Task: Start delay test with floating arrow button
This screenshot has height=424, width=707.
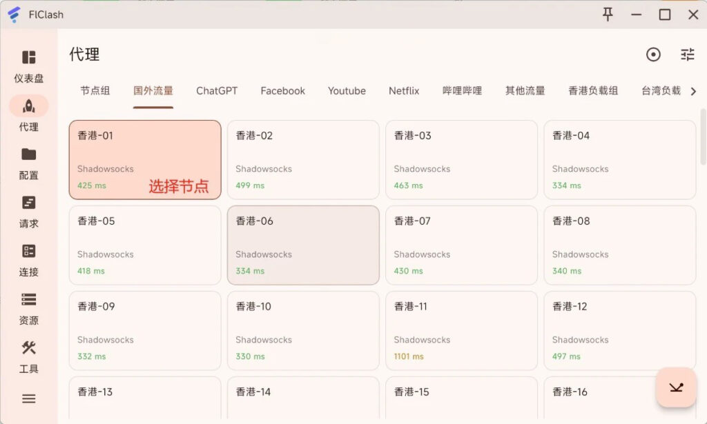Action: click(675, 387)
